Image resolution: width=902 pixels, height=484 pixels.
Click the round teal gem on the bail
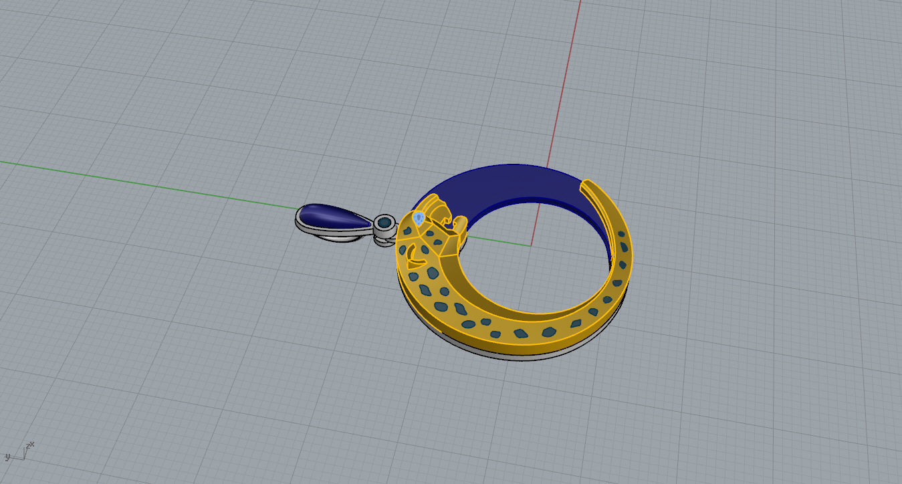coord(385,222)
